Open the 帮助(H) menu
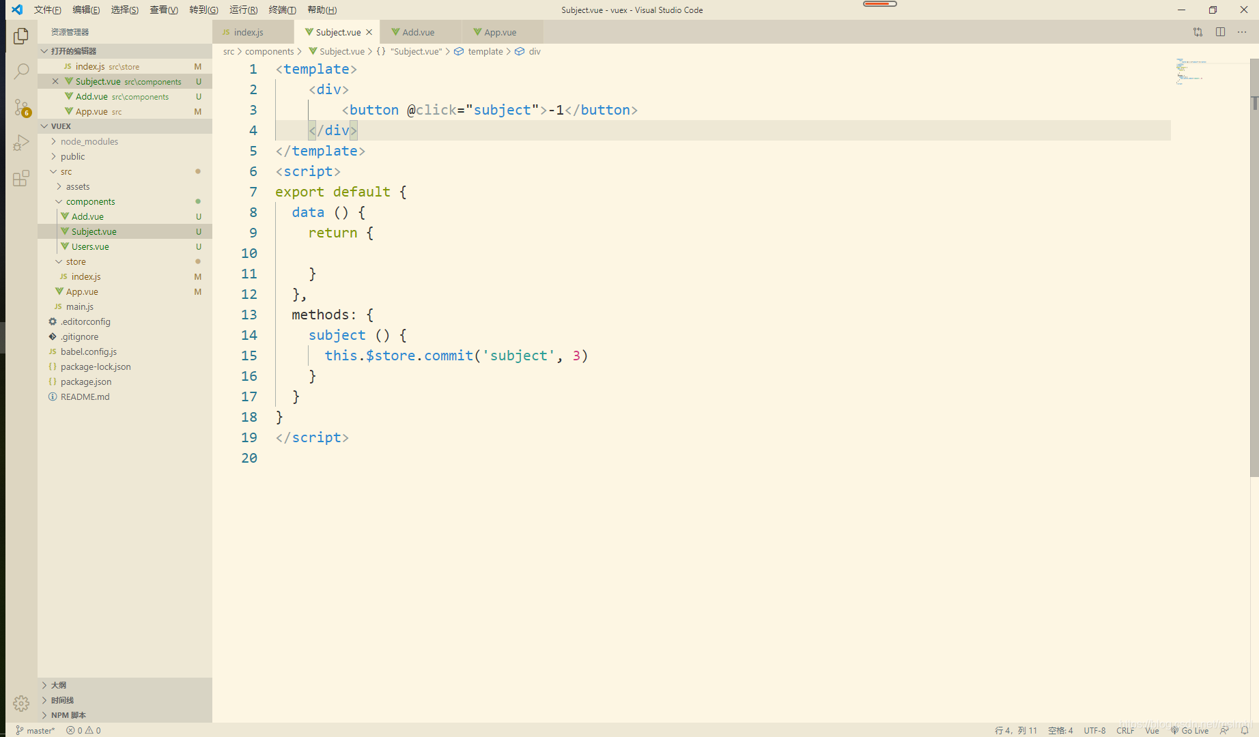Screen dimensions: 1259x737 [x=322, y=10]
